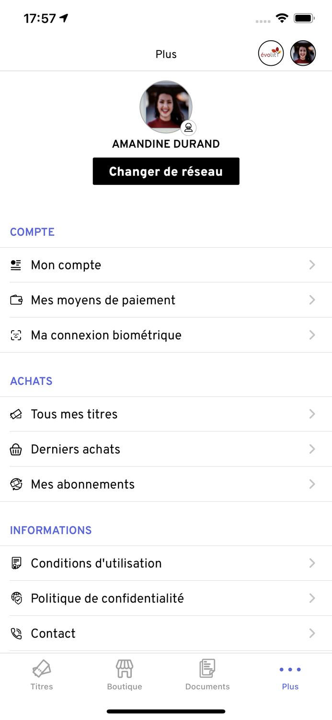Expand the Contact row chevron
This screenshot has height=720, width=332.
tap(312, 633)
